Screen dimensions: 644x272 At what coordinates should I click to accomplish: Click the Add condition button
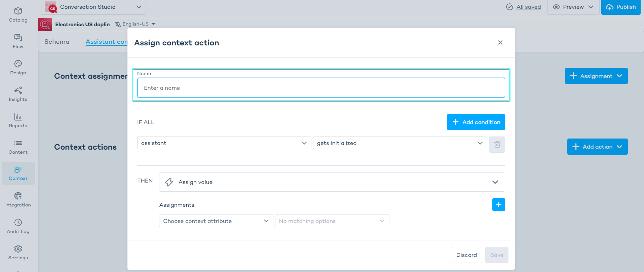[476, 122]
